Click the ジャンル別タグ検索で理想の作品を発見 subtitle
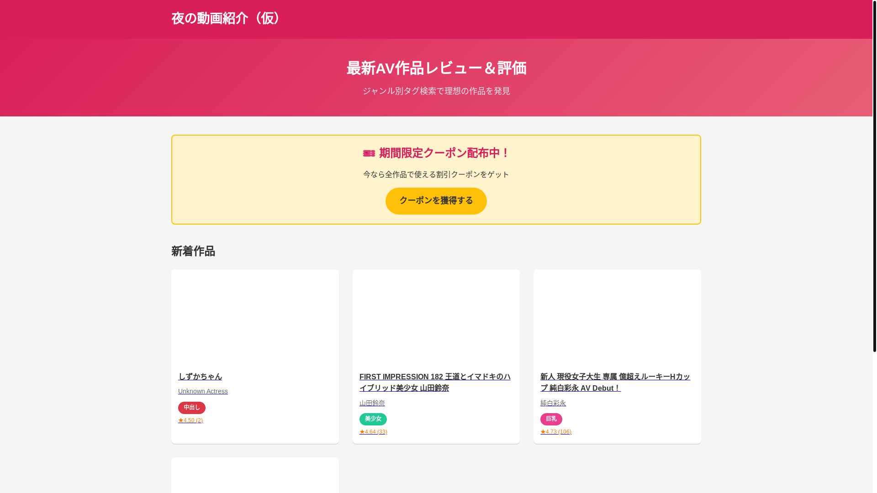The image size is (877, 493). [x=436, y=91]
